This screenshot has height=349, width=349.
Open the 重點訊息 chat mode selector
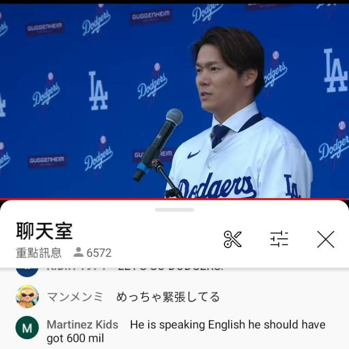[39, 253]
